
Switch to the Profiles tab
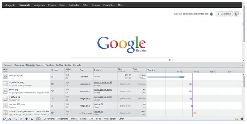point(59,65)
